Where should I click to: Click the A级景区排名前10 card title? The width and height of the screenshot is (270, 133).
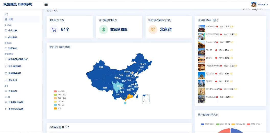click(59, 127)
